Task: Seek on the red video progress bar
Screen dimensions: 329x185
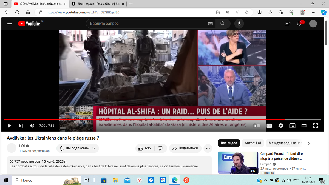Action: [162, 120]
